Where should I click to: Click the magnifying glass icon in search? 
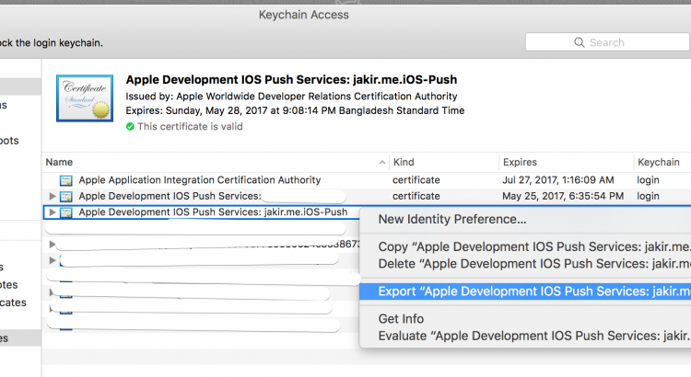coord(579,42)
